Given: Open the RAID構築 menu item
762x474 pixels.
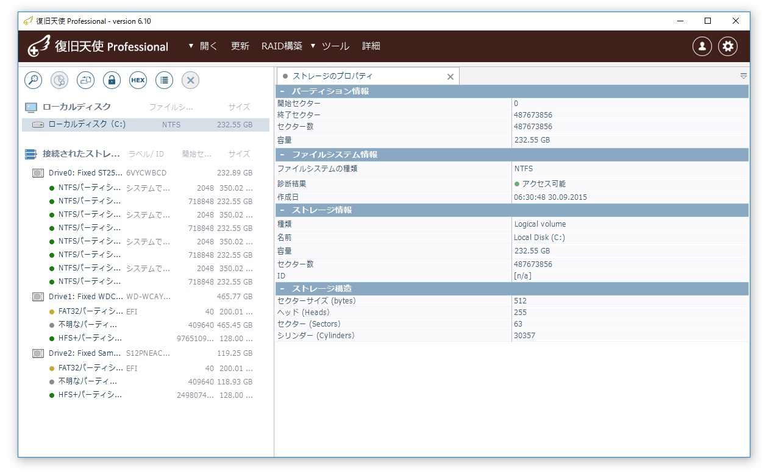Looking at the screenshot, I should (x=282, y=46).
